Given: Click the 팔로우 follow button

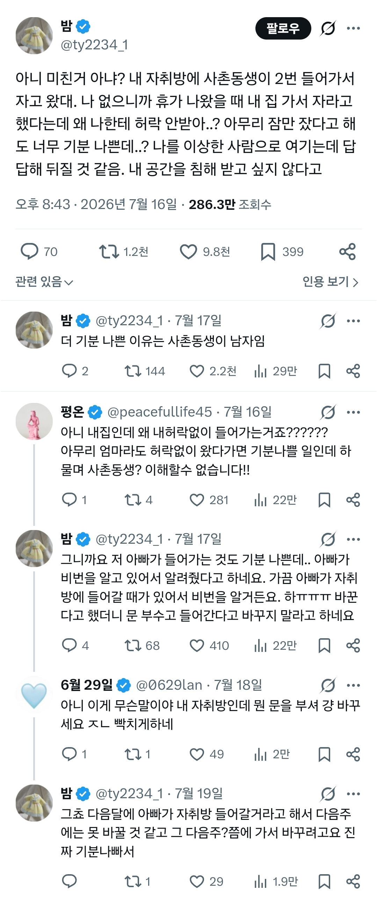Looking at the screenshot, I should [283, 28].
